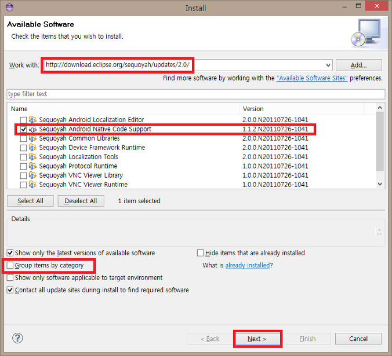Click Deselect All button
This screenshot has height=356, width=392.
pos(81,201)
